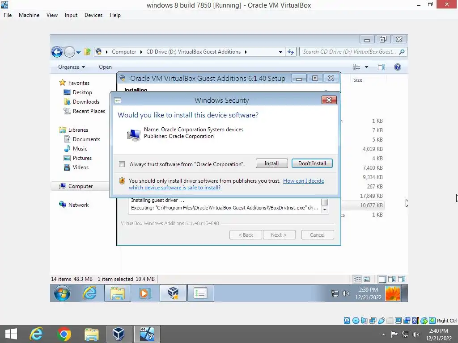The image size is (458, 343).
Task: Open the File menu in VirtualBox
Action: (8, 15)
